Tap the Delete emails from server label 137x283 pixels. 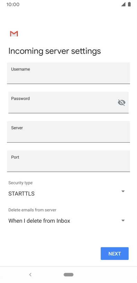[32, 210]
